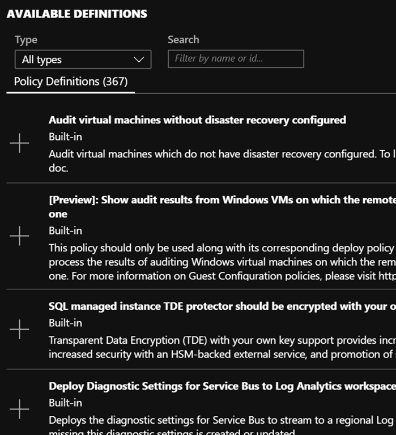Click Built-in label under SQL managed instance policy

pyautogui.click(x=65, y=323)
